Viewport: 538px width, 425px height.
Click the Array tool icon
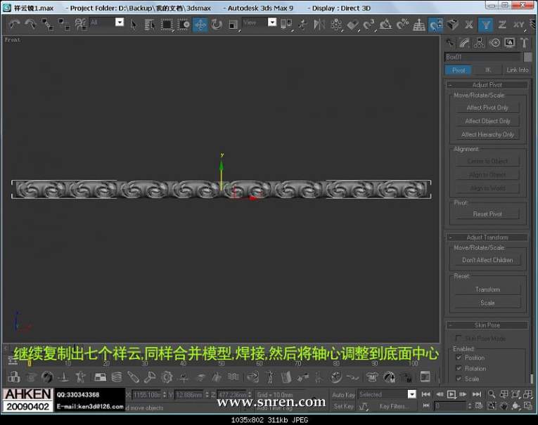(x=336, y=25)
